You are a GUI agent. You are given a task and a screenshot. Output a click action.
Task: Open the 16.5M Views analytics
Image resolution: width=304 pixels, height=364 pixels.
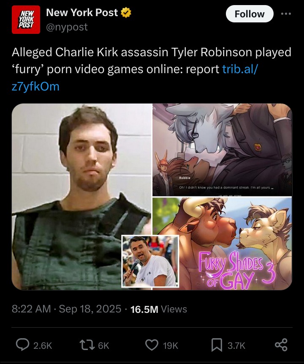(159, 309)
